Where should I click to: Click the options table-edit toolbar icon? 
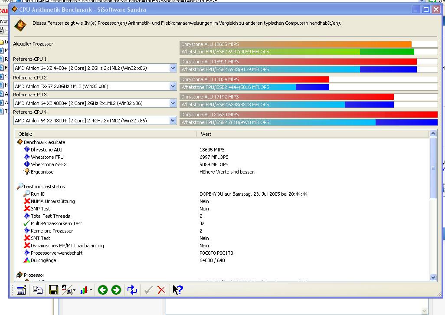(x=21, y=290)
